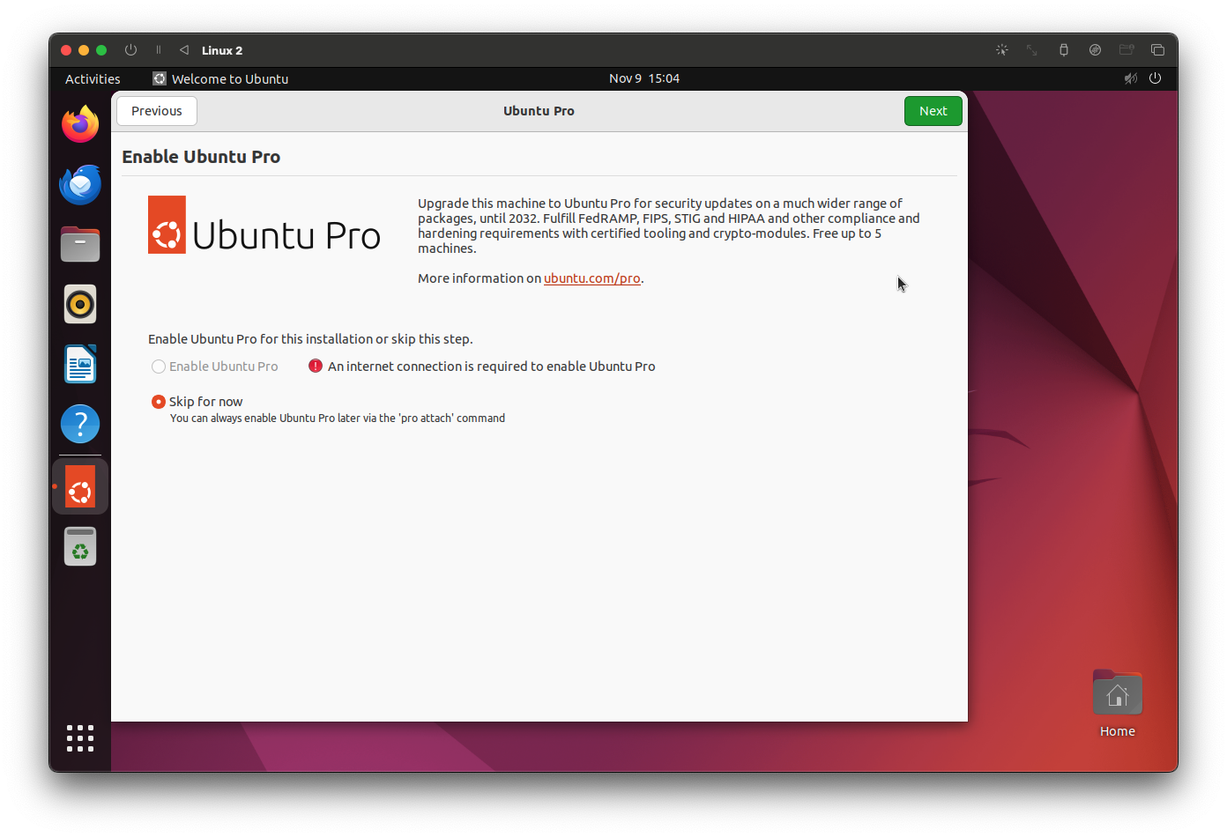Image resolution: width=1227 pixels, height=837 pixels.
Task: Open the Ubuntu system power menu icon
Action: tap(1156, 78)
